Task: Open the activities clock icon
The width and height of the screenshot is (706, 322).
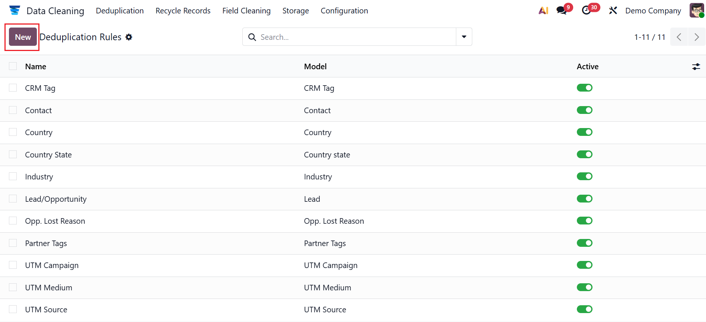Action: pos(587,10)
